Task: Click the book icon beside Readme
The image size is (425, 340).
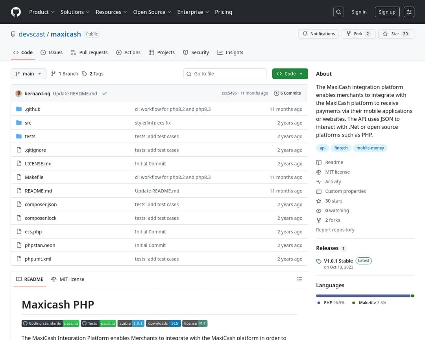Action: pos(319,163)
